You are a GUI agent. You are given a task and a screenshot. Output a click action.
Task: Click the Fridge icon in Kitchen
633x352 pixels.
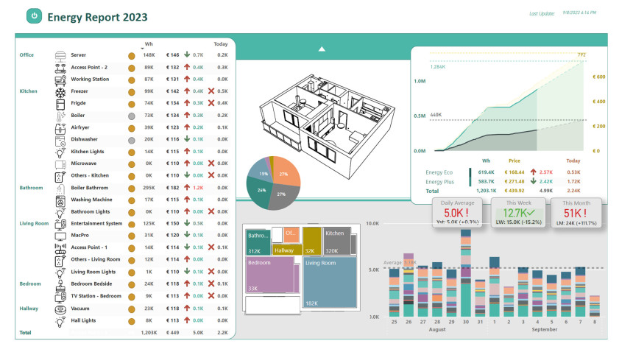coord(61,103)
